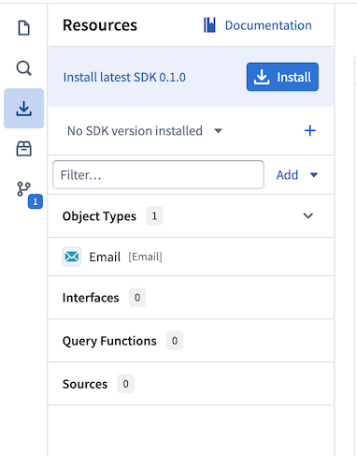Select the SDK download sidebar icon
This screenshot has height=456, width=357.
coord(23,109)
